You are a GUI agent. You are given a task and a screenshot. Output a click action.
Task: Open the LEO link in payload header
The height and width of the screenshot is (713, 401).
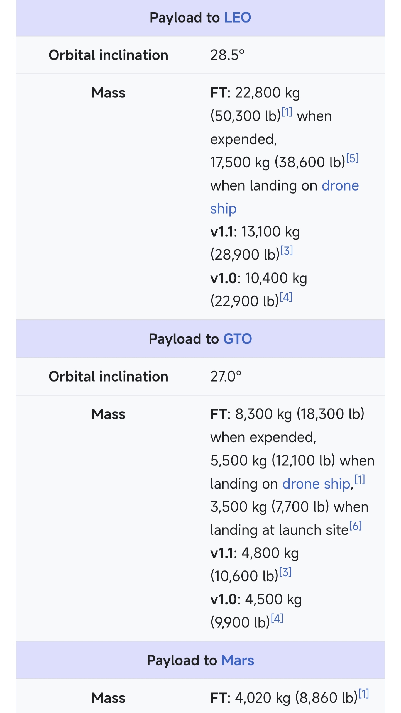coord(238,18)
